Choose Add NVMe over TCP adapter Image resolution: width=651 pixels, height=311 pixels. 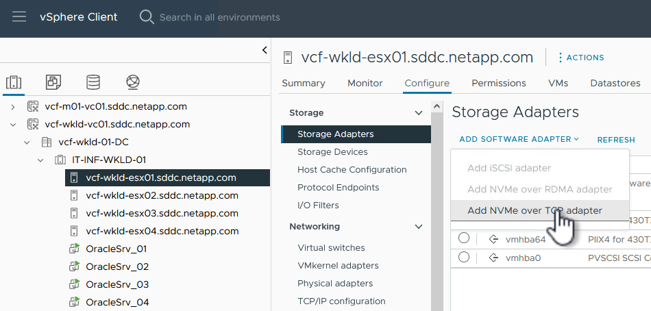pos(535,210)
